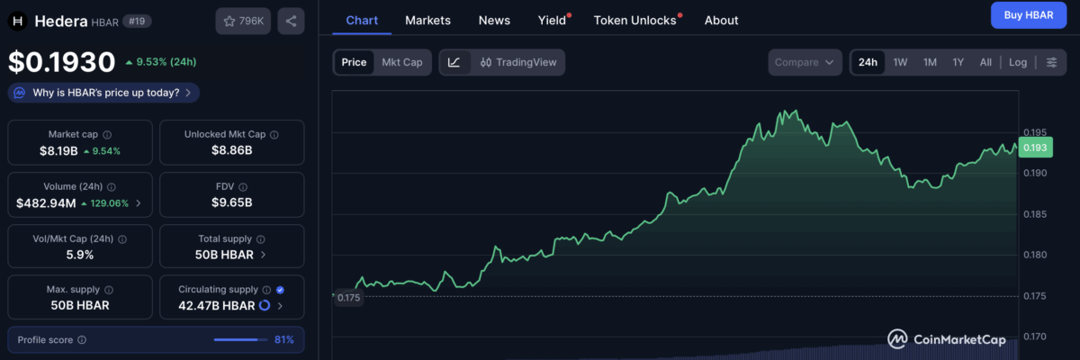The width and height of the screenshot is (1080, 360).
Task: Open the chart settings sliders icon
Action: point(1050,62)
